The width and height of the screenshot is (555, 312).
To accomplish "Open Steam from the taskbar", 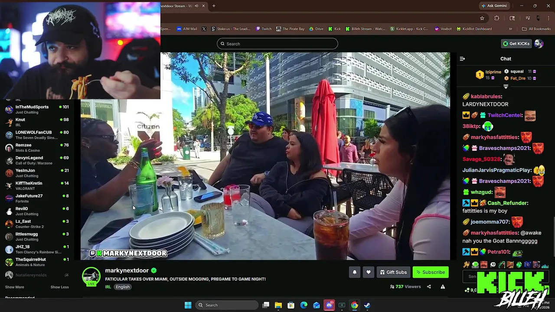I will click(x=367, y=305).
